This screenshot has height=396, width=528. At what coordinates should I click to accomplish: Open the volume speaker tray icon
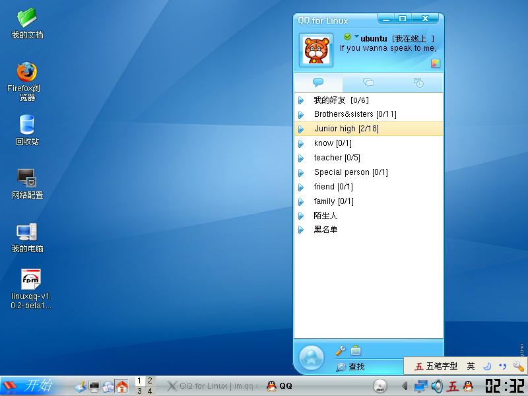[437, 386]
